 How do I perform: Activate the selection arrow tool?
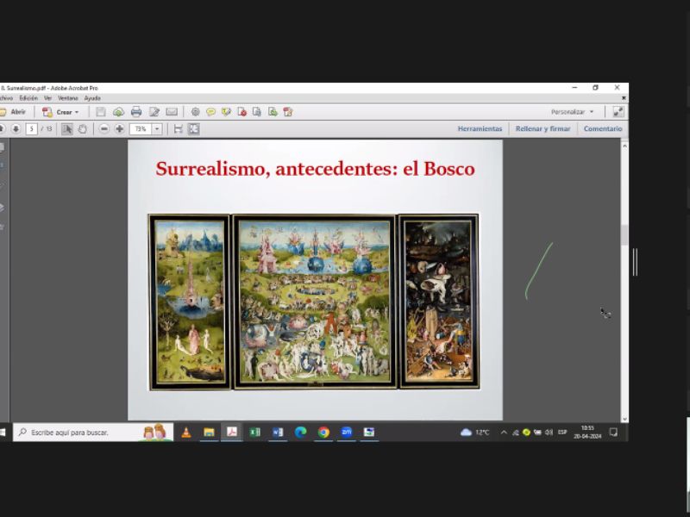67,128
